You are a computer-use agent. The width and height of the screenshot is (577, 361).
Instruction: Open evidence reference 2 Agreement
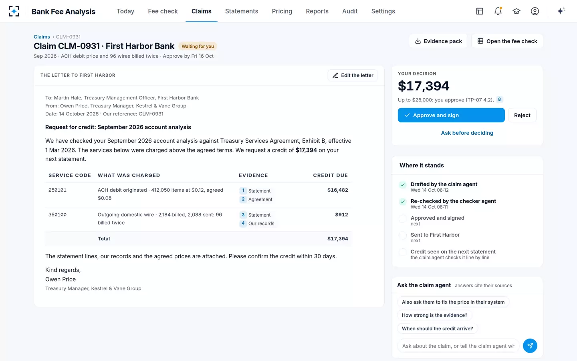[256, 199]
